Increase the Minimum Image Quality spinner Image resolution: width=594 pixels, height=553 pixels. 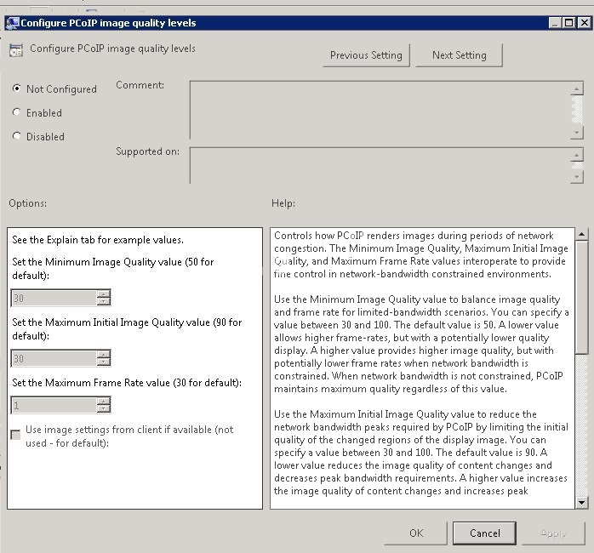click(104, 294)
